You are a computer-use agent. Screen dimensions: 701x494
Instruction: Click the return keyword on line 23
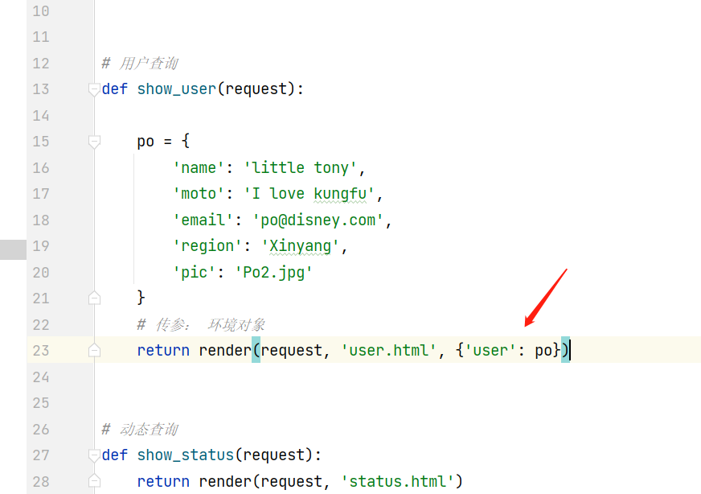click(163, 350)
